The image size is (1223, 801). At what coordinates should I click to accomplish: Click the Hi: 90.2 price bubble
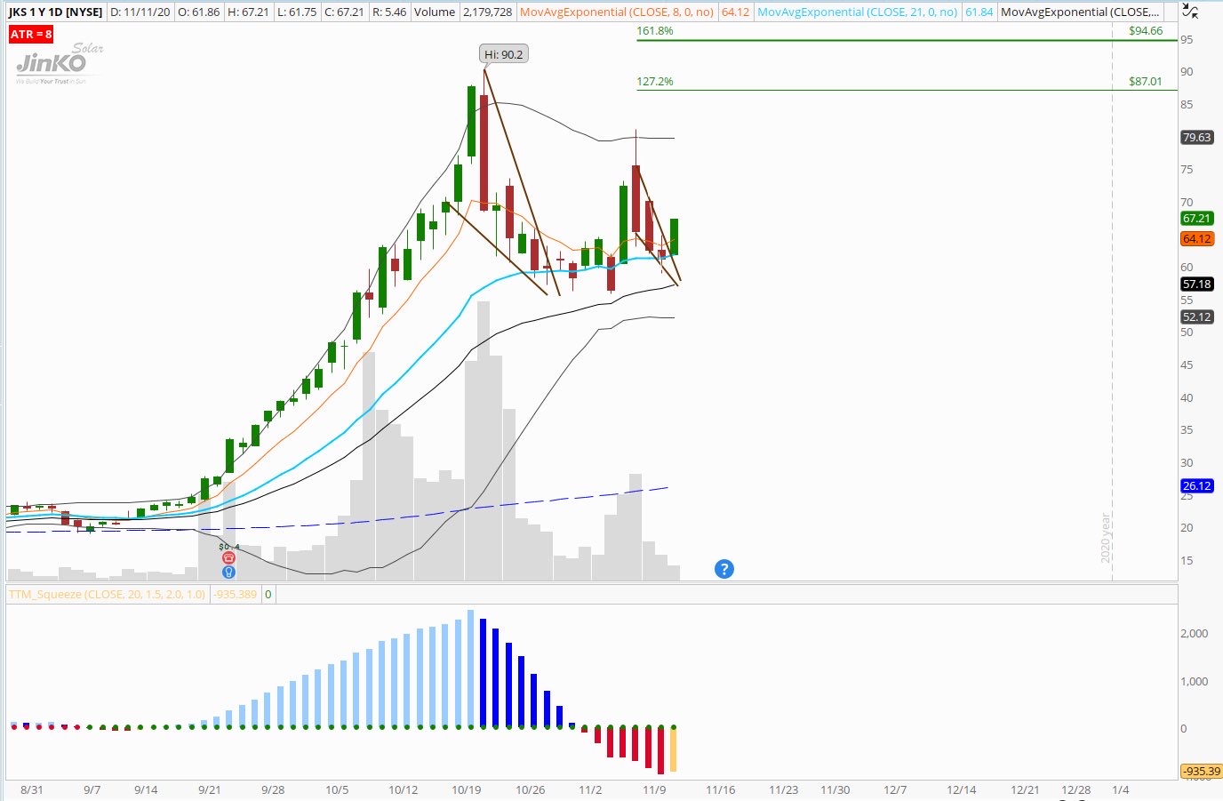[504, 54]
